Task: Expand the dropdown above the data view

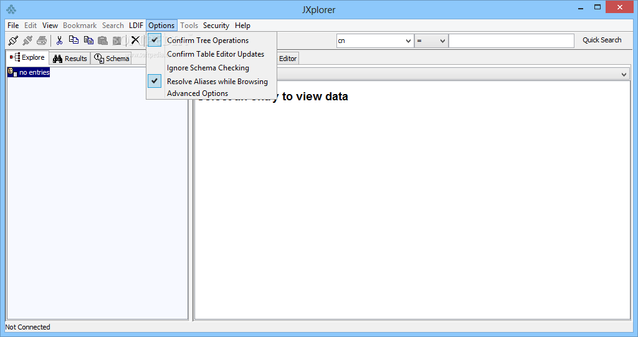Action: pyautogui.click(x=624, y=74)
